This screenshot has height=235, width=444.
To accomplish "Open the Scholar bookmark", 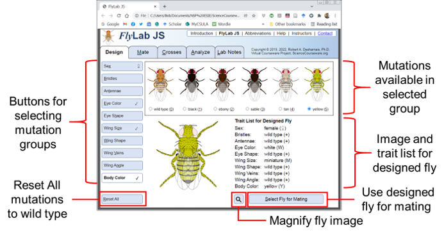I will tap(172, 24).
